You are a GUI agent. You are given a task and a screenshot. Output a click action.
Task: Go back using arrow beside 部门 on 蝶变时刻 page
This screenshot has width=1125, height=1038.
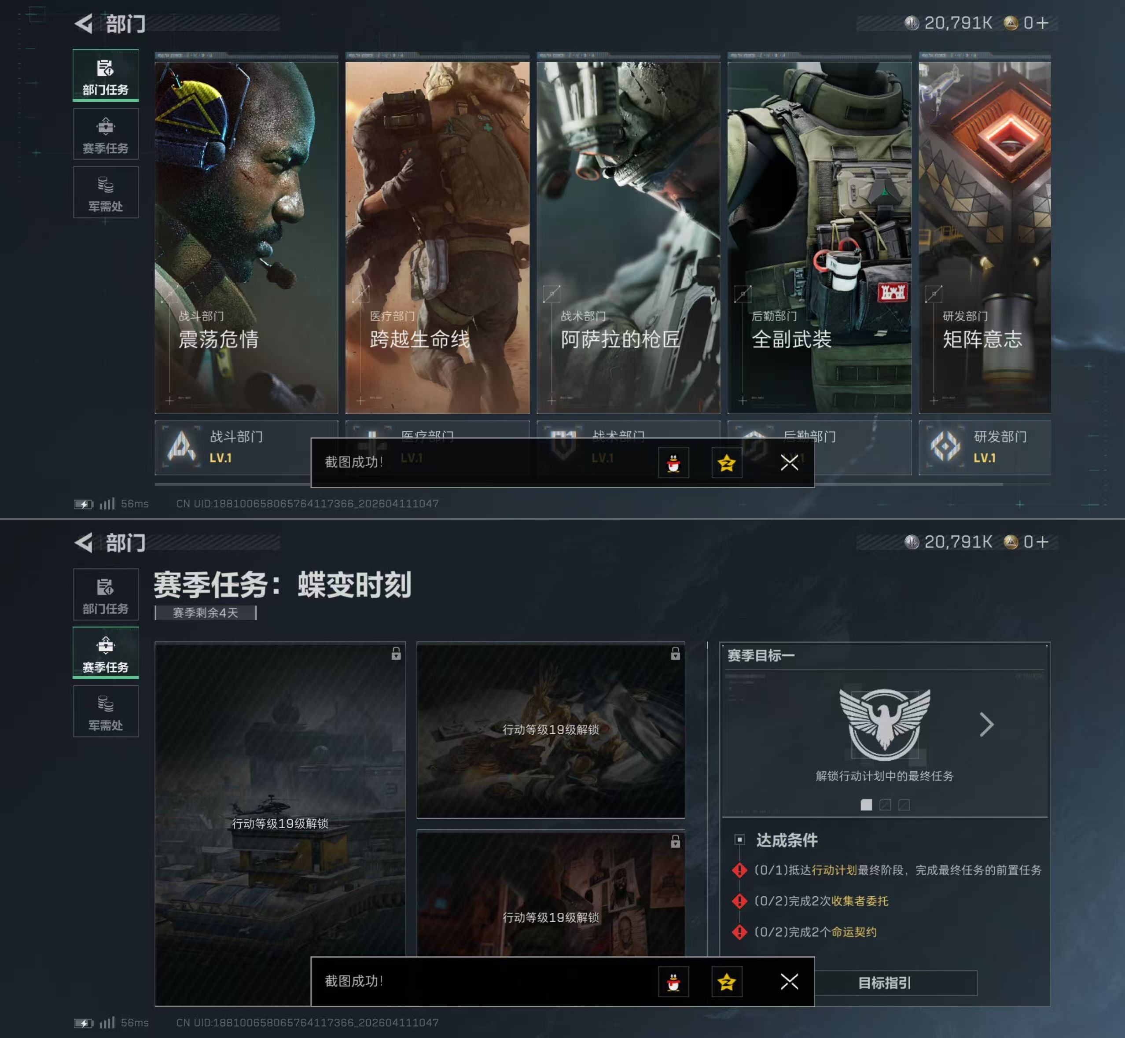tap(84, 543)
